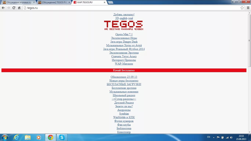The height and width of the screenshot is (141, 251).
Task: Open 'Бесплатная эротика' link
Action: [124, 88]
